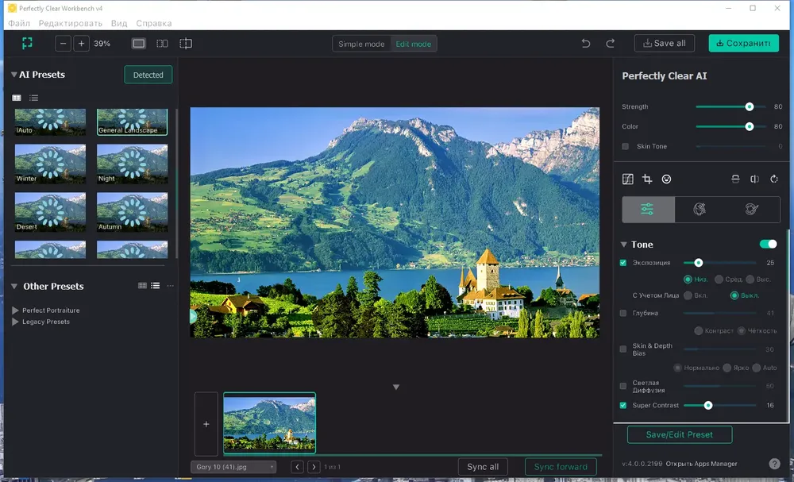Click the Sync all button
Image resolution: width=794 pixels, height=482 pixels.
point(483,467)
